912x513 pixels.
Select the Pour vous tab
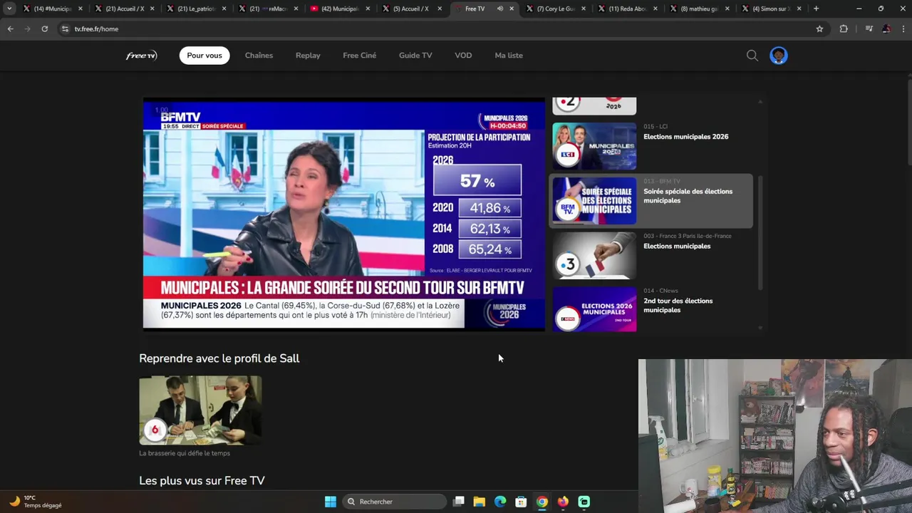click(x=204, y=56)
